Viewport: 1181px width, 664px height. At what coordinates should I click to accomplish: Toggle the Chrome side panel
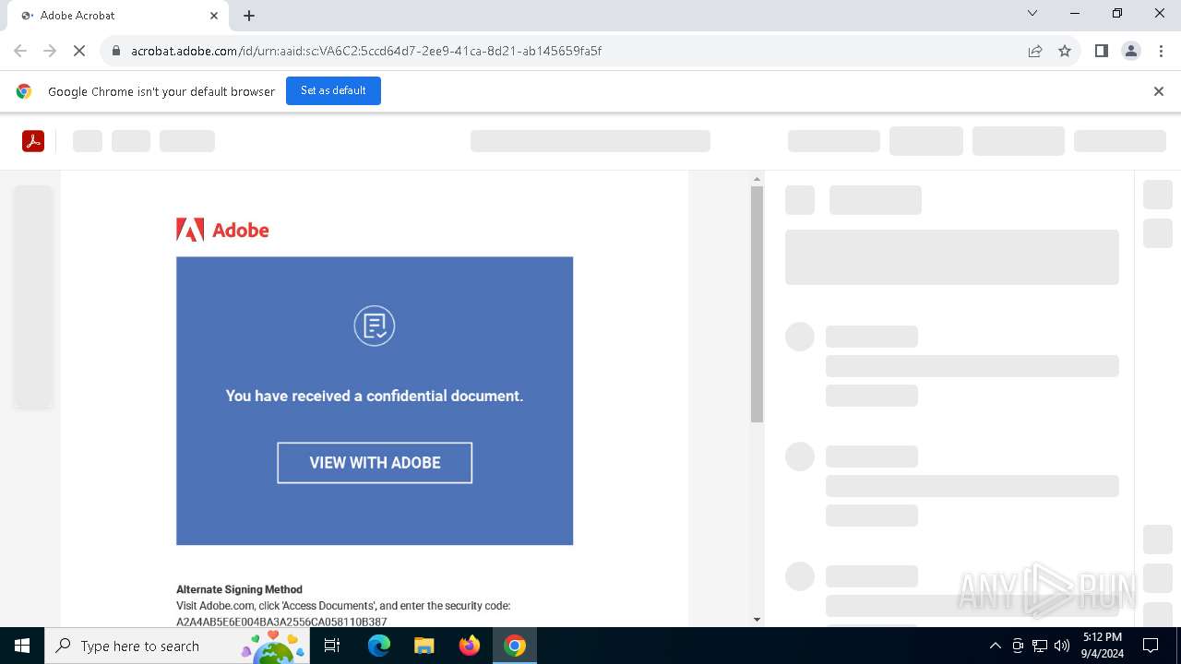(x=1101, y=51)
